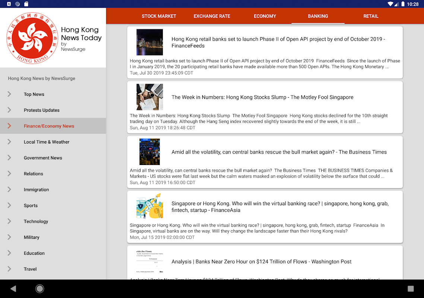Viewport: 424px width, 298px height.
Task: Tap the cellular signal icon
Action: click(396, 4)
